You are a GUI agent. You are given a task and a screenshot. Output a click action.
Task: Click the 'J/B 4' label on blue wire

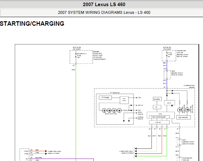pos(173,71)
